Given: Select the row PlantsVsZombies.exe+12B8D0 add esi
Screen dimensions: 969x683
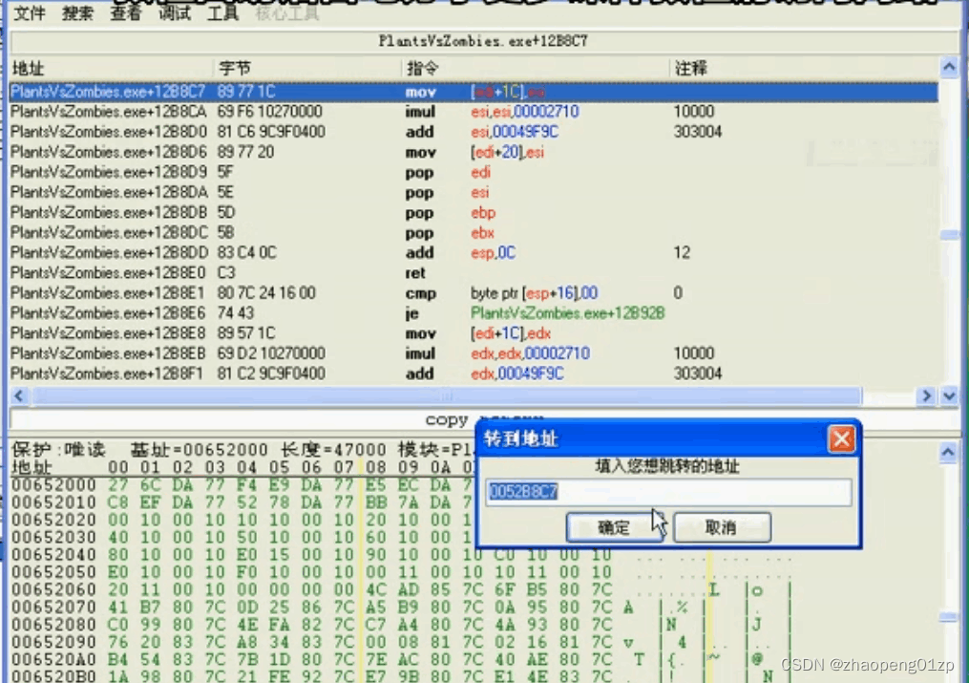Looking at the screenshot, I should click(x=474, y=132).
